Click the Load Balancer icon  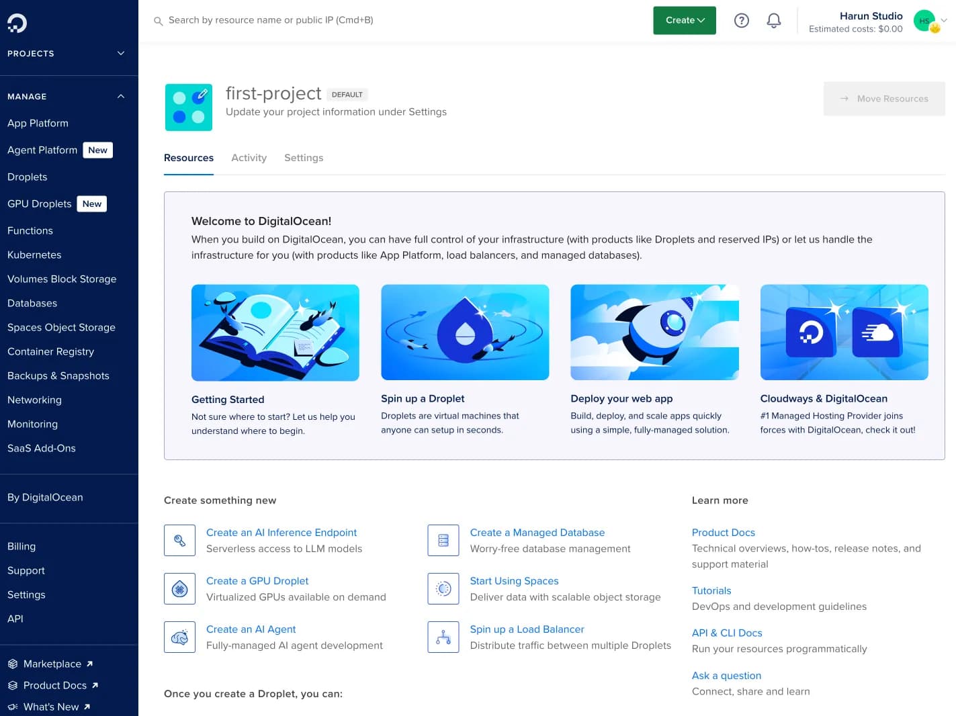tap(443, 637)
